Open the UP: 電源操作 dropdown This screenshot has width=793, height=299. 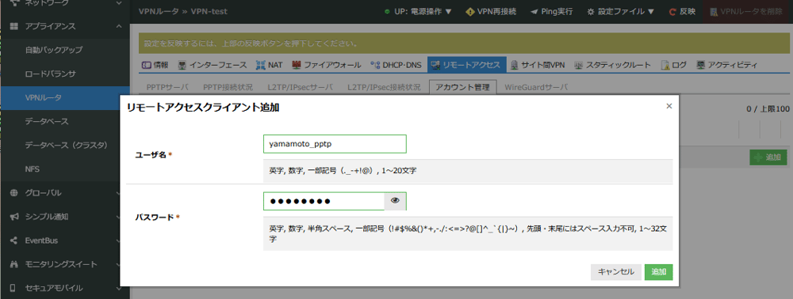(418, 12)
